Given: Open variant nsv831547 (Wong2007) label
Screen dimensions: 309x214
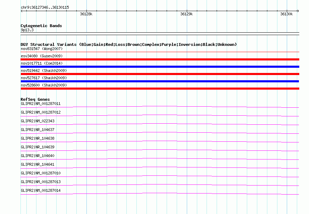Looking at the screenshot, I should pos(42,49).
